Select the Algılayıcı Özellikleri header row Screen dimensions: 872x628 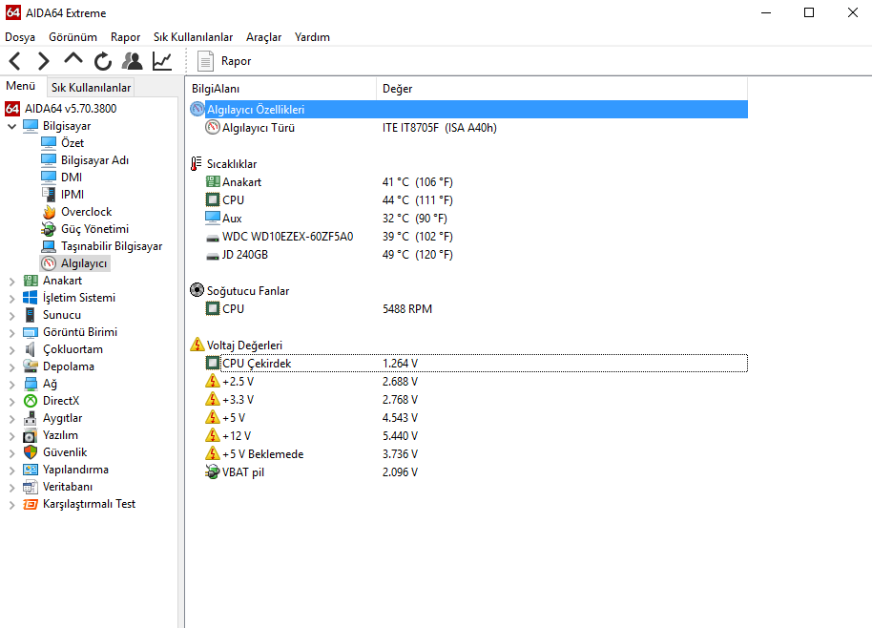tap(468, 110)
